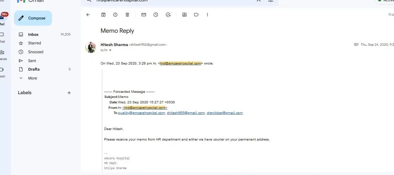Click the hrd@amcarehospital.com link in the From field
This screenshot has width=394, height=175.
(145, 108)
